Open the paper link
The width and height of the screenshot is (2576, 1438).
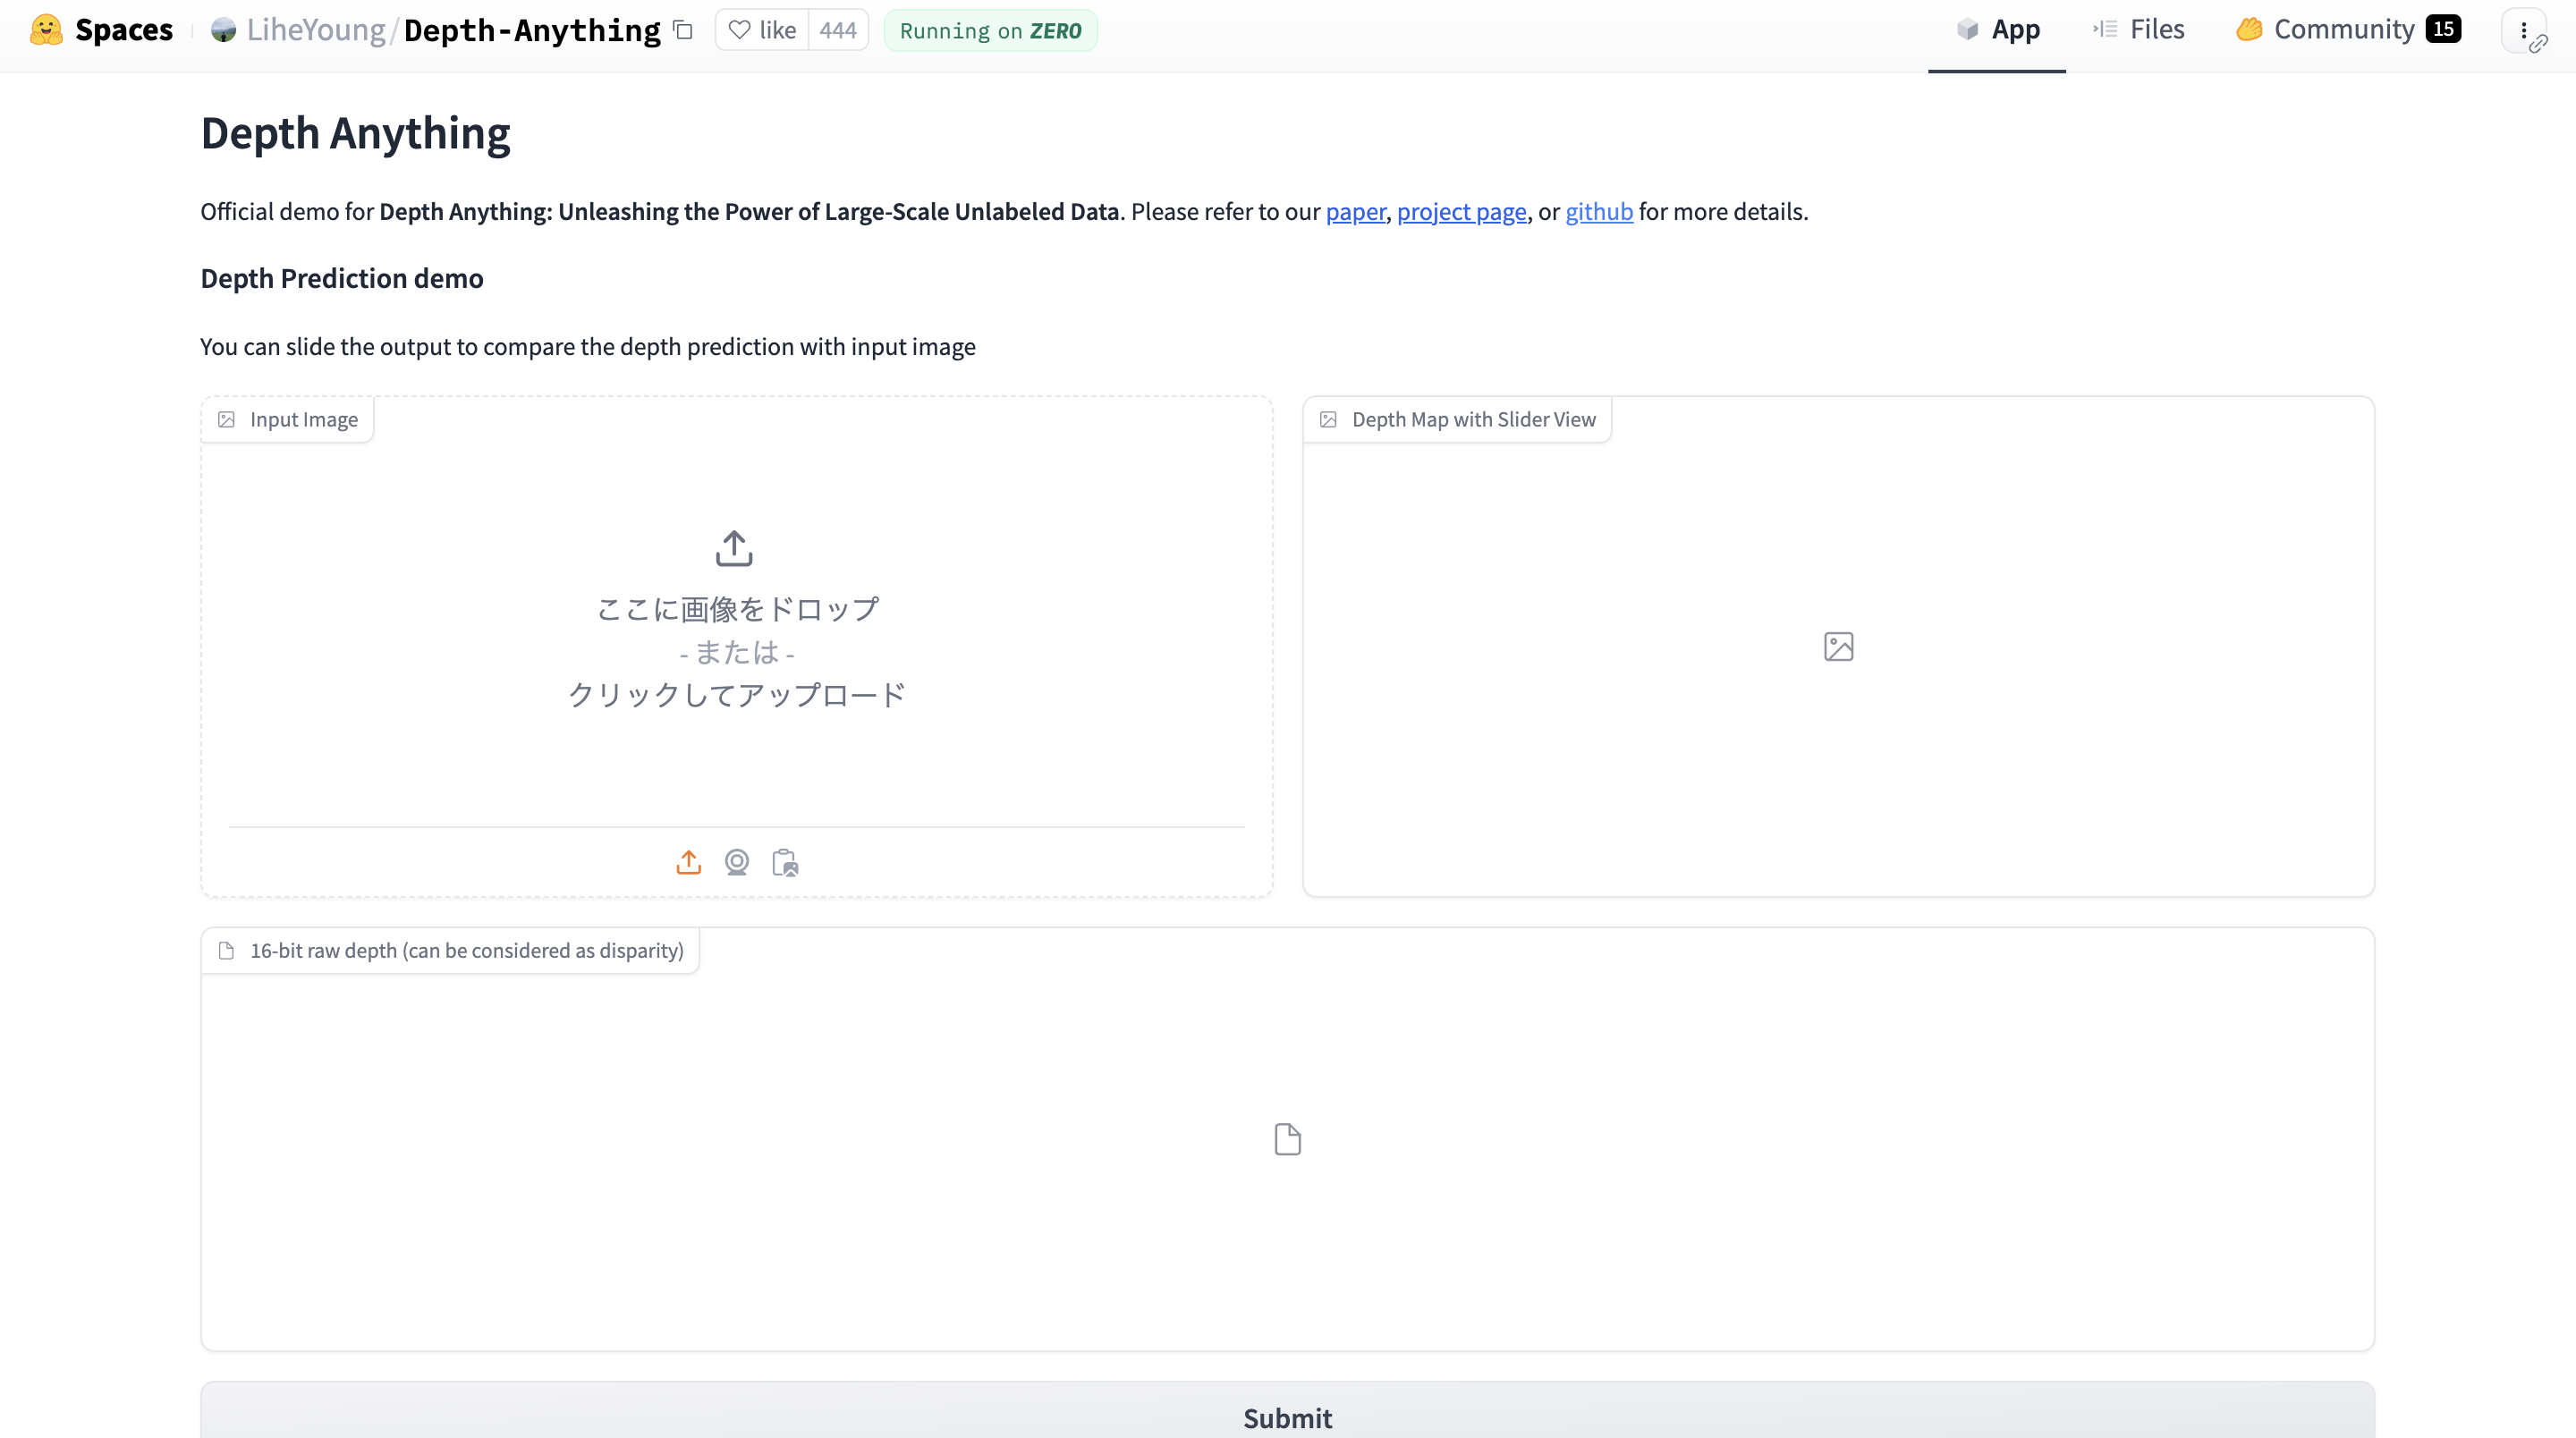click(x=1355, y=211)
